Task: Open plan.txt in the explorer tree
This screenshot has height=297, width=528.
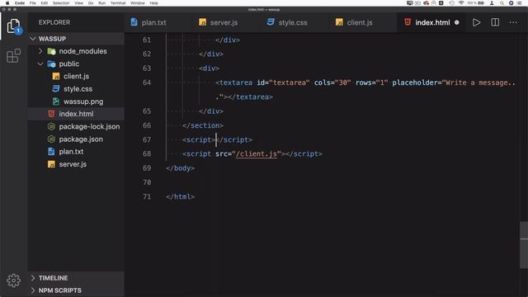Action: click(76, 152)
